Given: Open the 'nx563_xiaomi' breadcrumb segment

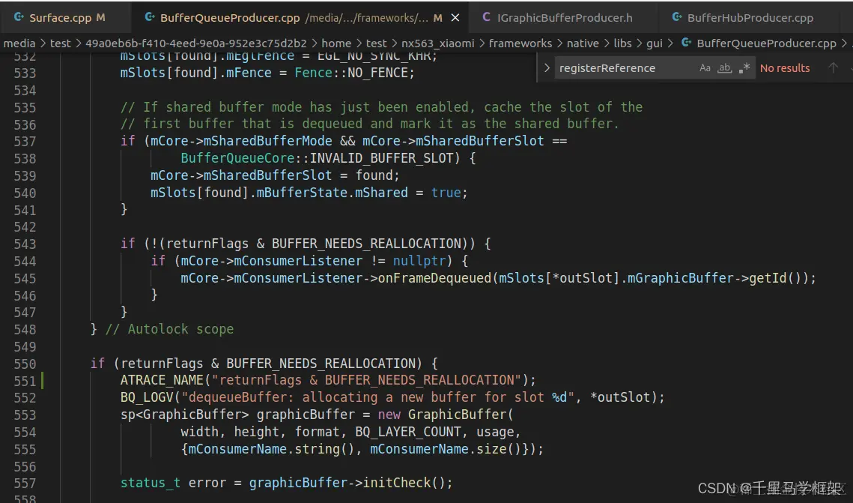Looking at the screenshot, I should [x=438, y=43].
